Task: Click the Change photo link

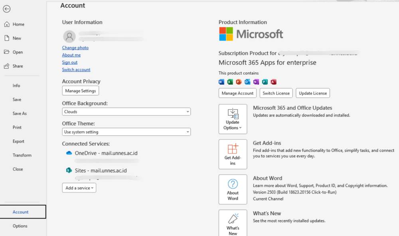Action: [x=75, y=48]
